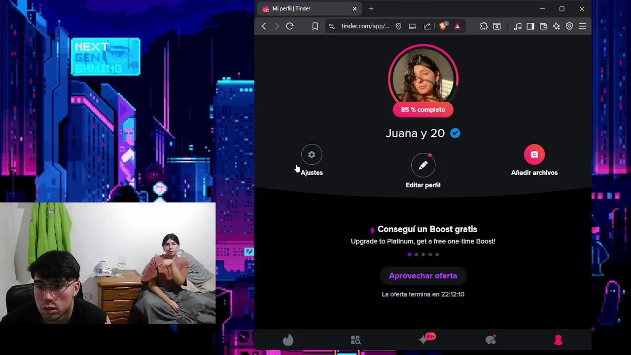Click the Añadir archivos label
631x355 pixels.
[534, 173]
